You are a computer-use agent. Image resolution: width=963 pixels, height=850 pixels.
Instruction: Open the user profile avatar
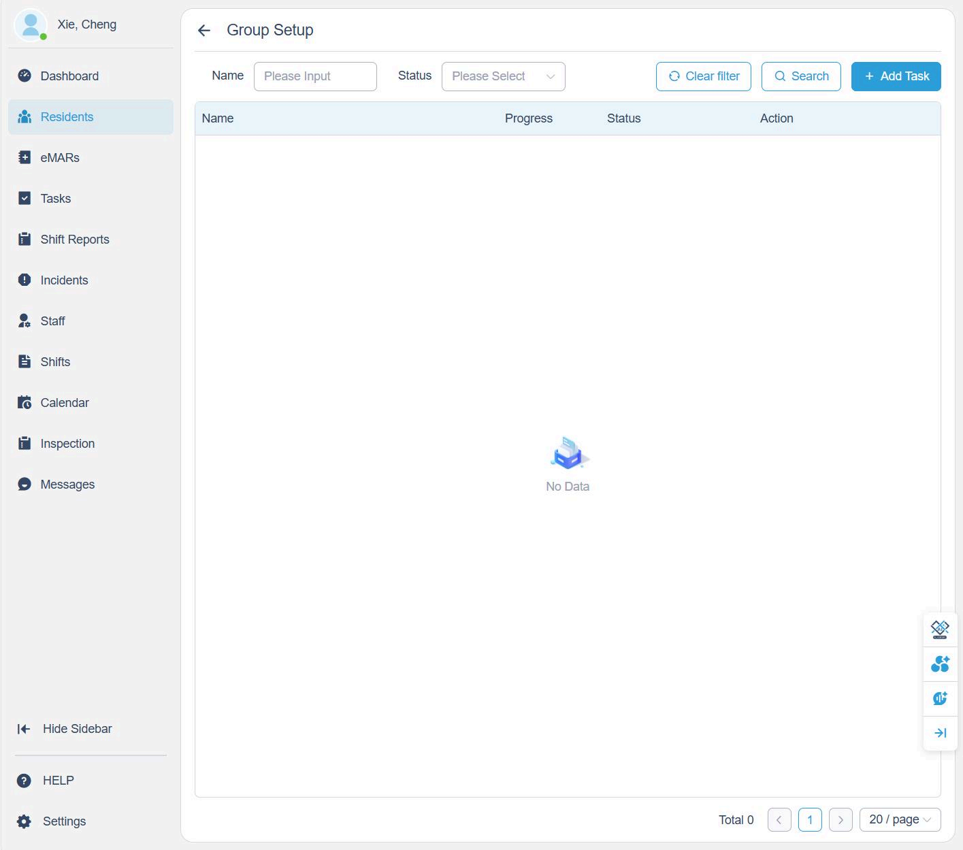31,25
